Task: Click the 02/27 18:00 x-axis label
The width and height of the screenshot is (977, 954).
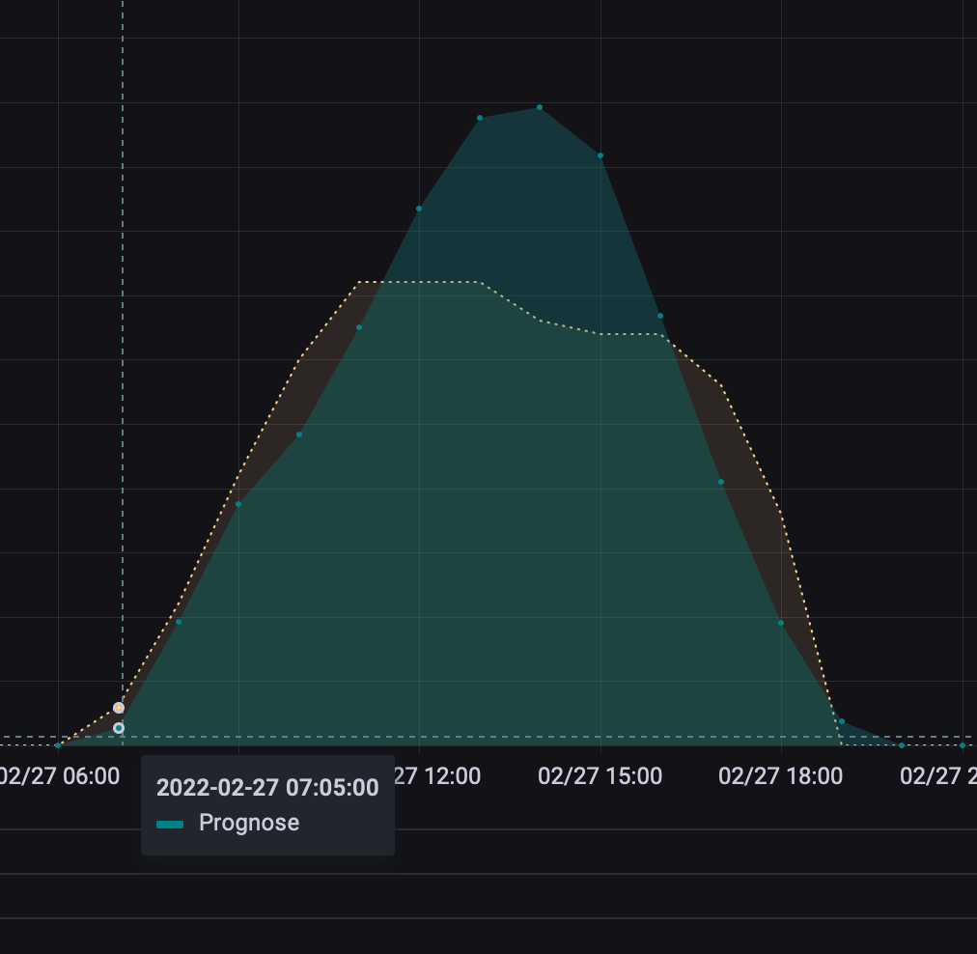Action: coord(780,776)
